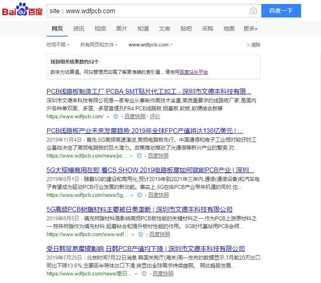321x283 pixels.
Task: Open the 贴吧 tab
Action: pyautogui.click(x=186, y=28)
